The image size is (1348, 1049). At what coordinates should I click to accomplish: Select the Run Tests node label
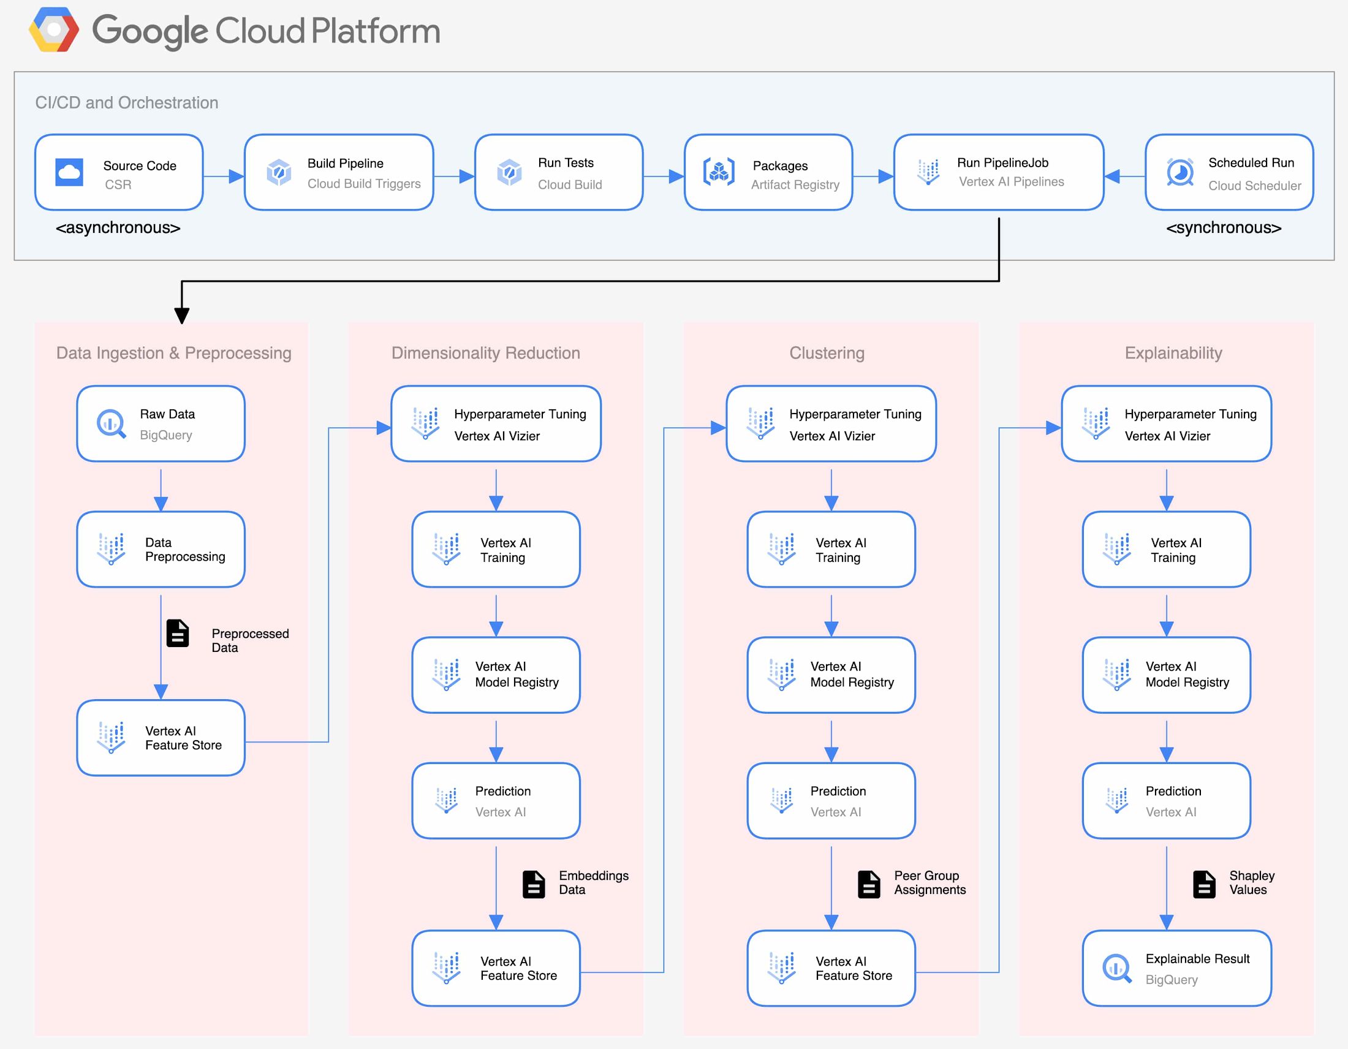(x=566, y=162)
